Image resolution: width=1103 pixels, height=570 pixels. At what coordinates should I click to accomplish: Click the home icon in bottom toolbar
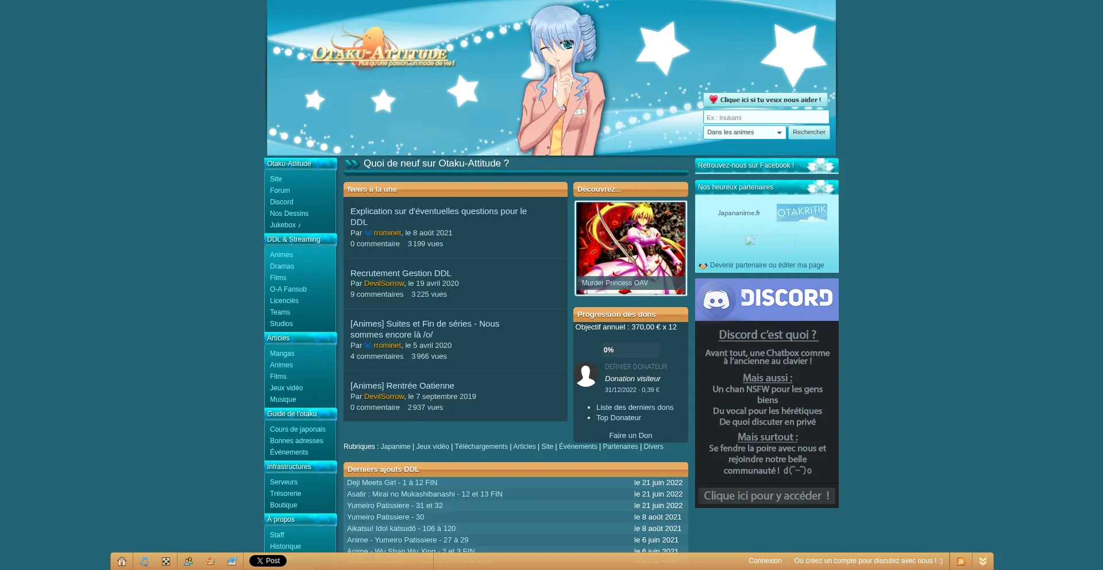coord(122,561)
